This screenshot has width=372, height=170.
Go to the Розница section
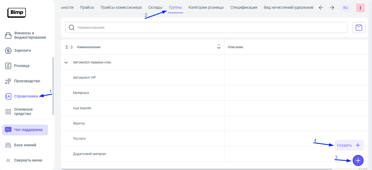pyautogui.click(x=22, y=66)
